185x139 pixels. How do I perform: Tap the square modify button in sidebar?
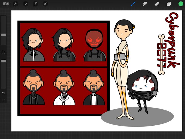coord(4,52)
